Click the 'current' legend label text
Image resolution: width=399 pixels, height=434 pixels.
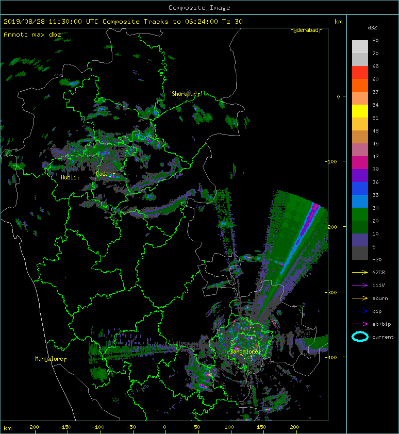point(383,337)
